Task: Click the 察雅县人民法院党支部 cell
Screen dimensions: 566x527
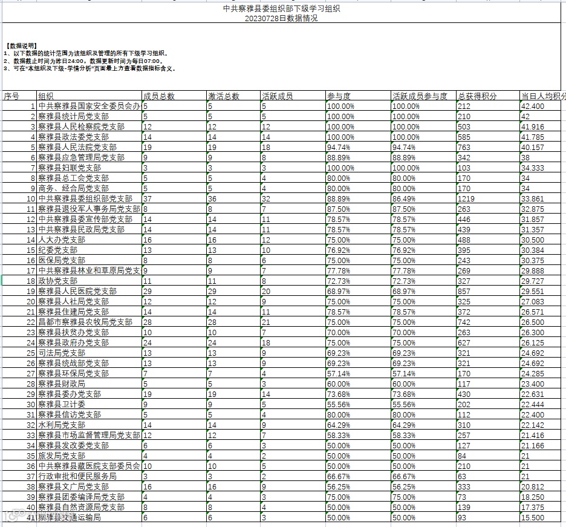Action: 89,148
